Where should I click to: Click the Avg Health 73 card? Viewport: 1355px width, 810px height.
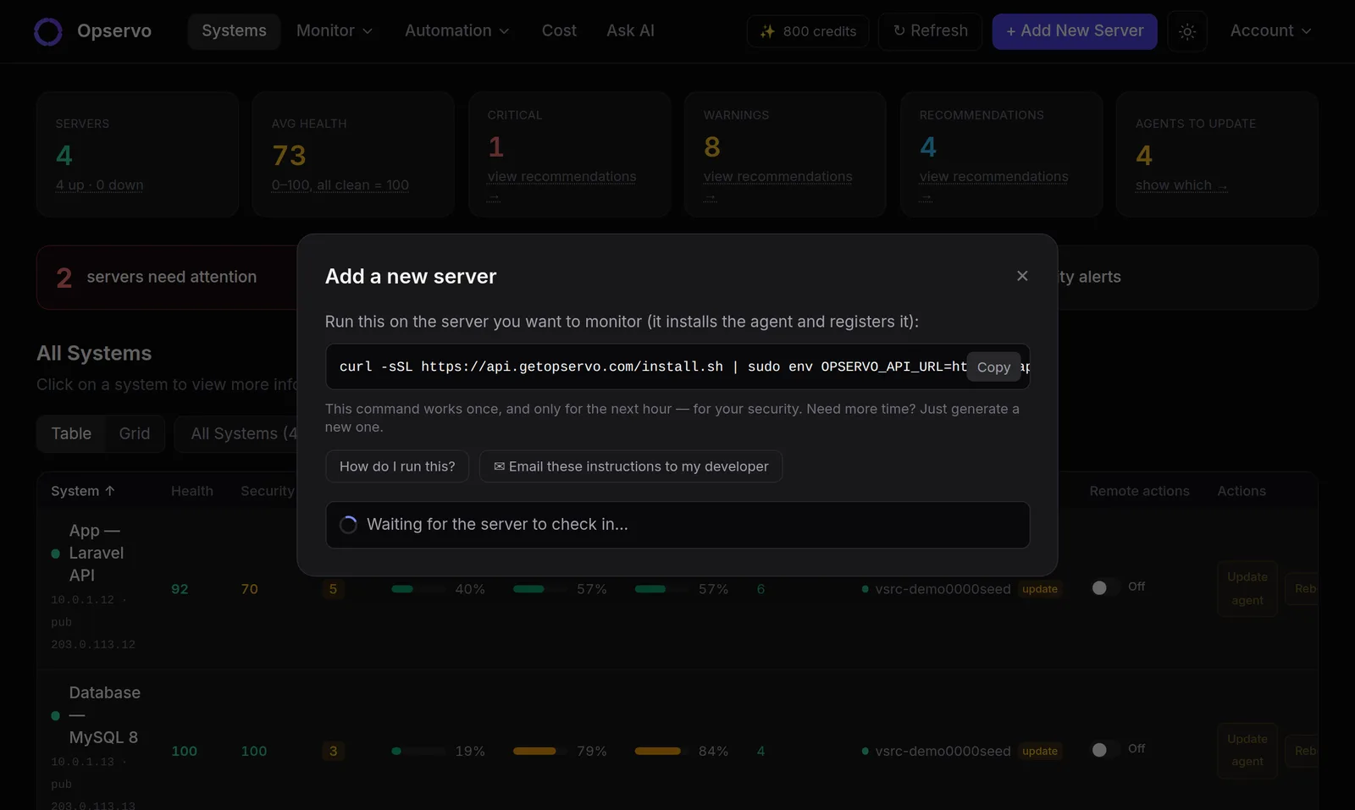[353, 155]
